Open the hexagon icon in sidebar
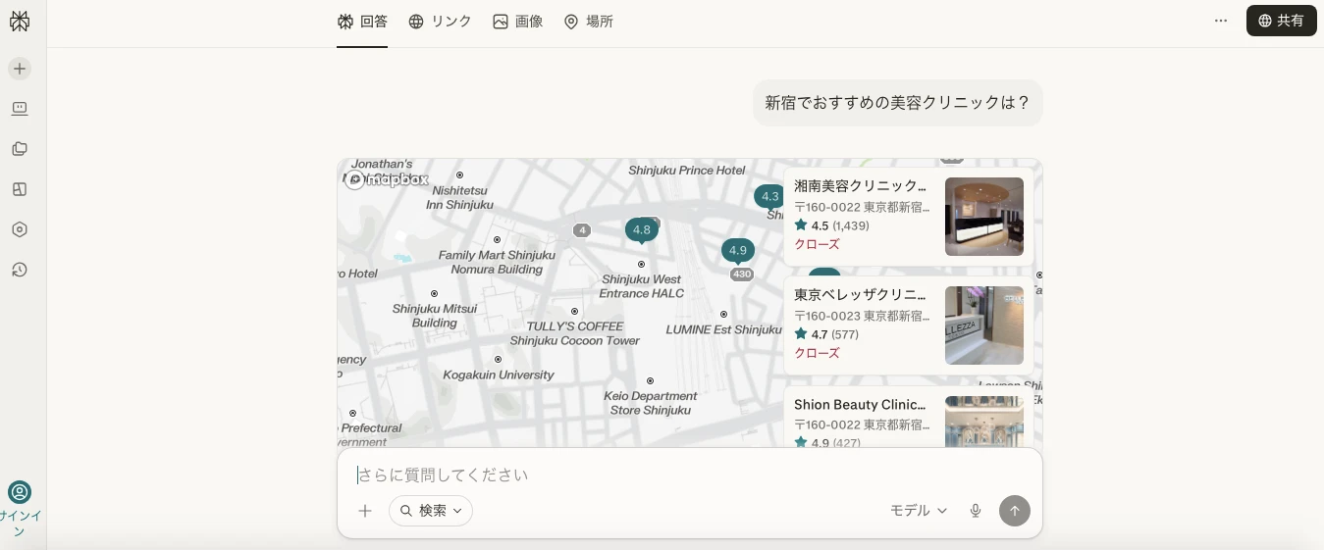Viewport: 1324px width, 550px height. tap(20, 229)
